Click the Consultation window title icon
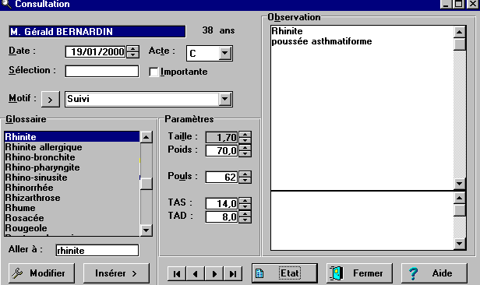 (6, 4)
